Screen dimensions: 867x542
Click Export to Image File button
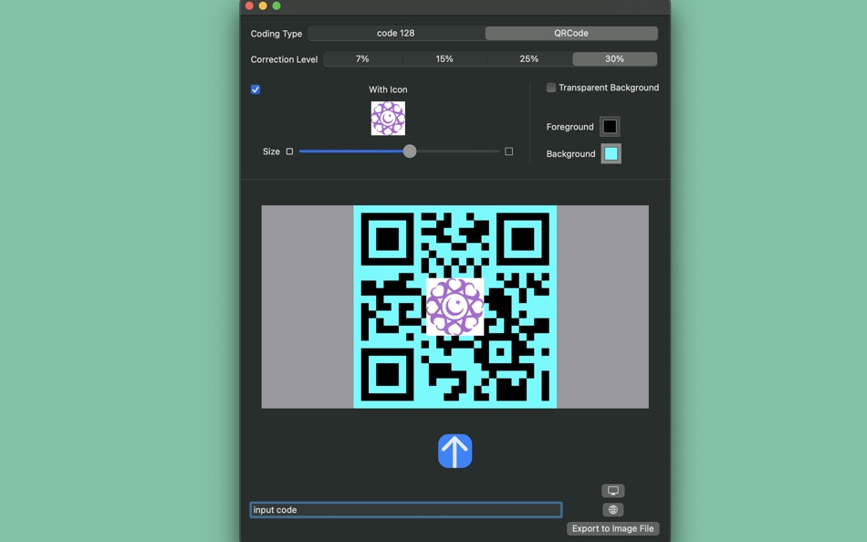tap(613, 528)
